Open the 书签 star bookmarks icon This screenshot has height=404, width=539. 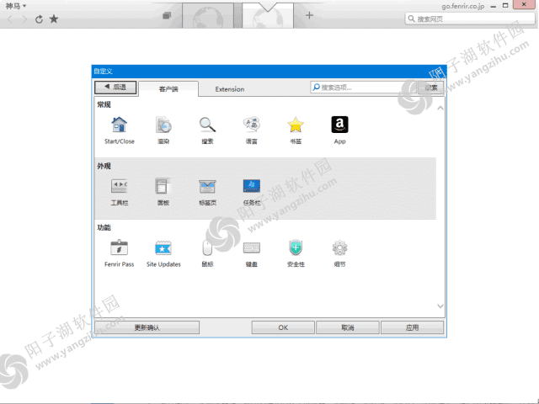(296, 125)
